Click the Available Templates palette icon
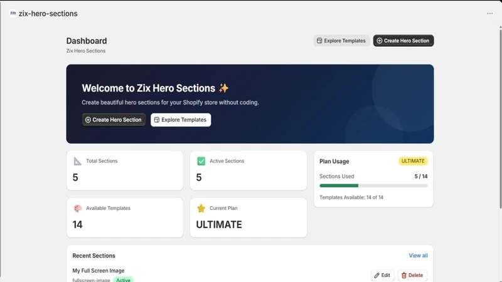This screenshot has width=502, height=282. (77, 209)
